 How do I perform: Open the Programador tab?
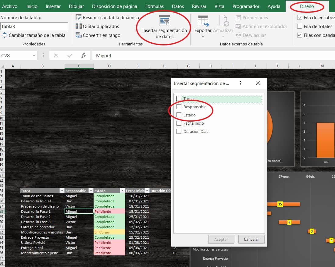(246, 6)
